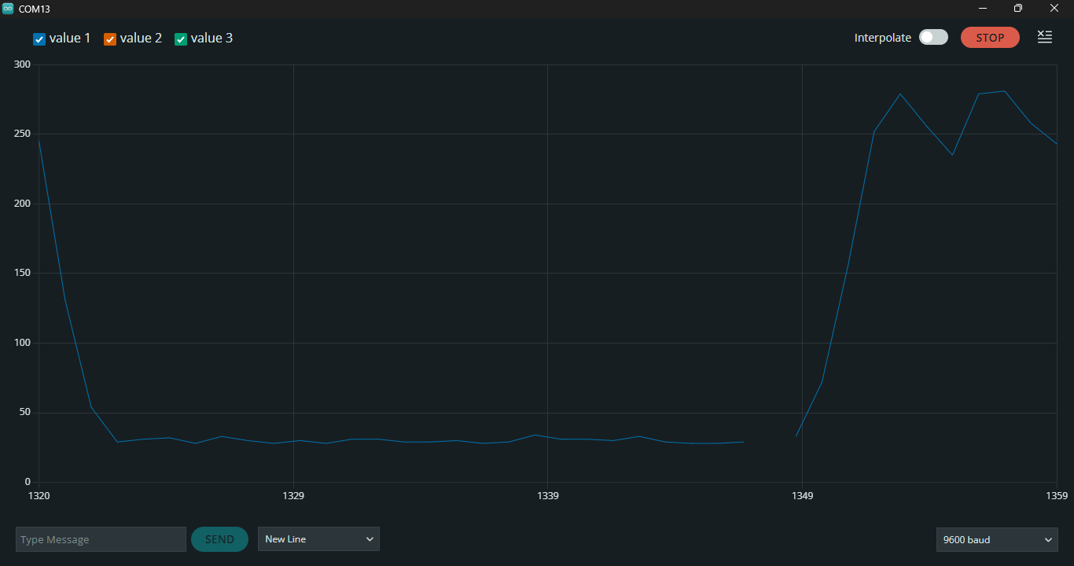Viewport: 1074px width, 566px height.
Task: Click the 1349 x-axis tick label
Action: [x=802, y=495]
